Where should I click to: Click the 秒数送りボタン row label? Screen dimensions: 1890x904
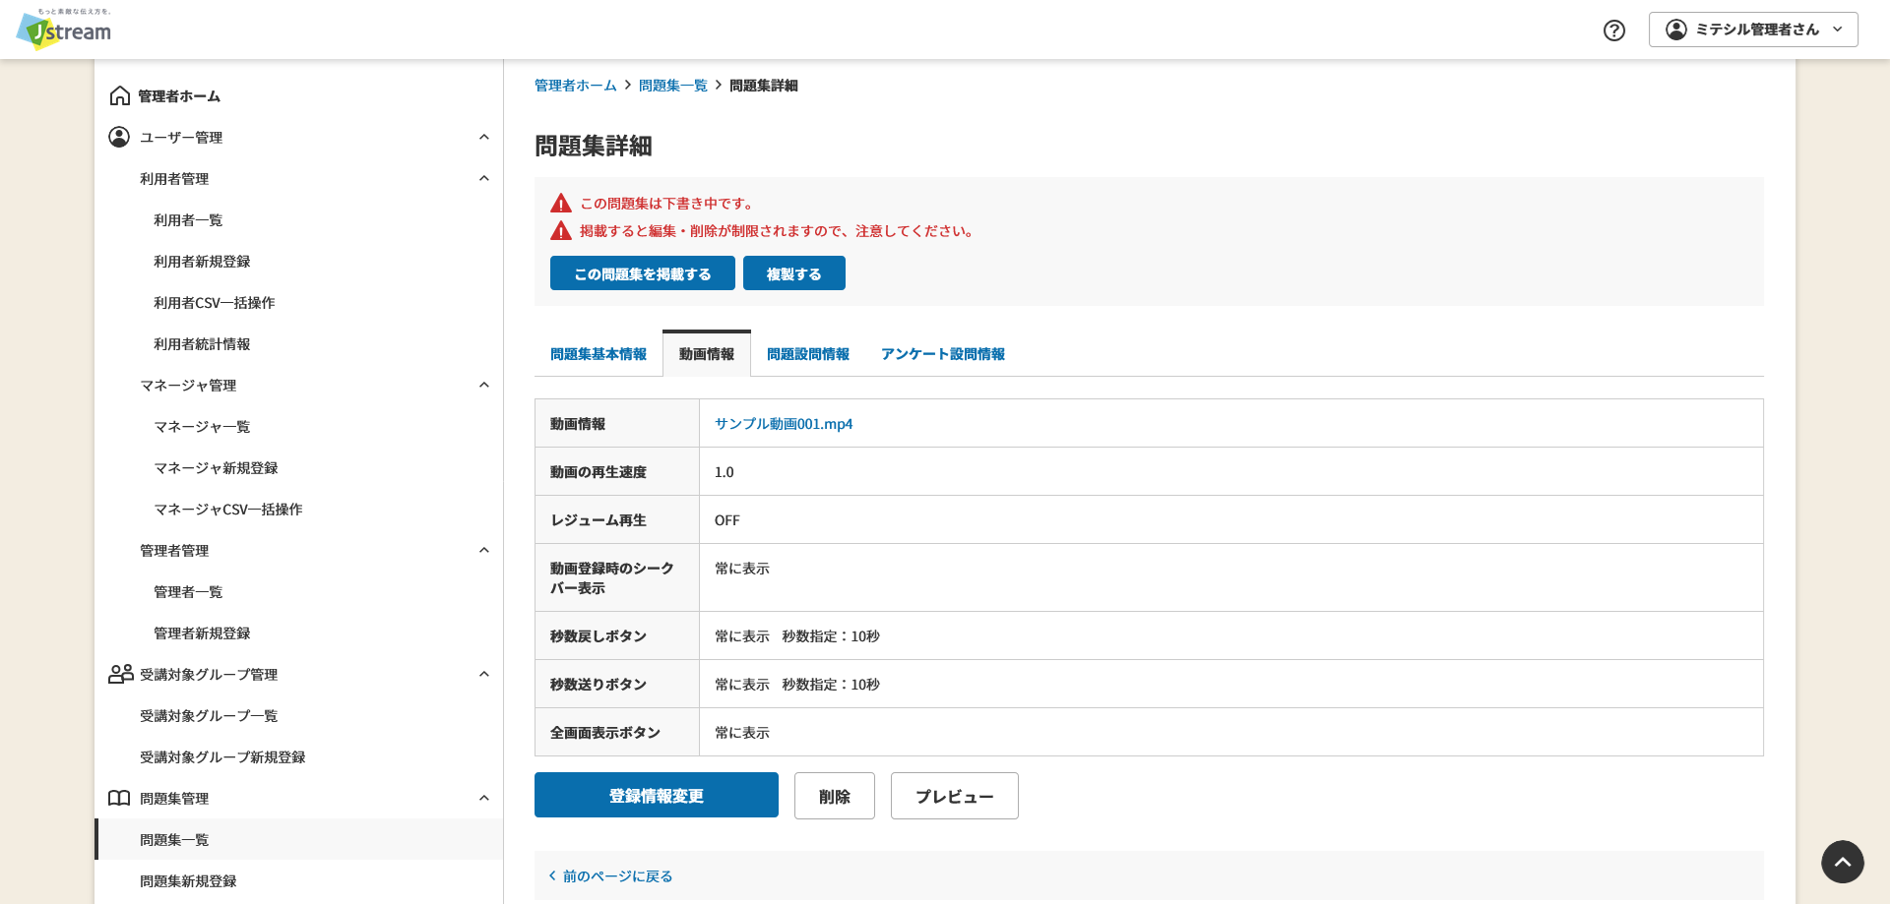(x=598, y=685)
